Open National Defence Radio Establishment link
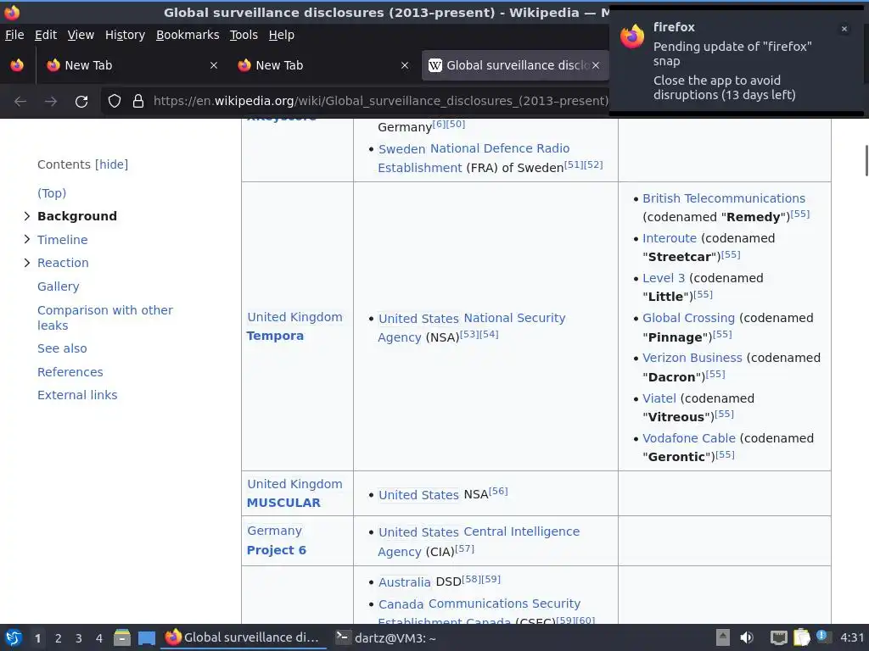The image size is (869, 651). tap(474, 158)
